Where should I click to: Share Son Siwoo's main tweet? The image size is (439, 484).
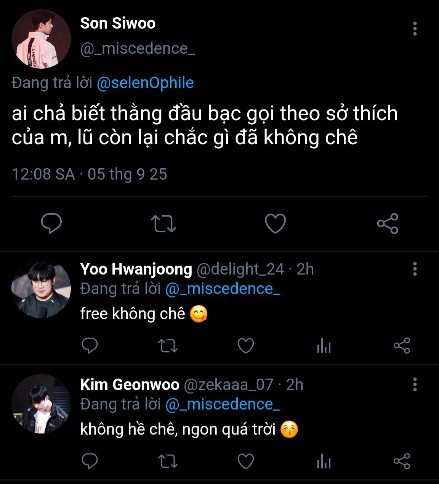(x=388, y=224)
